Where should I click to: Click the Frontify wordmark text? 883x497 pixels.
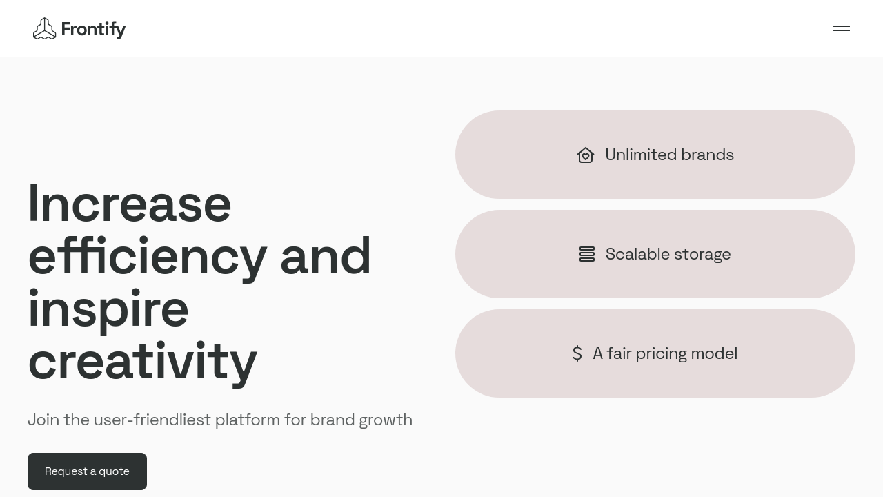coord(93,29)
